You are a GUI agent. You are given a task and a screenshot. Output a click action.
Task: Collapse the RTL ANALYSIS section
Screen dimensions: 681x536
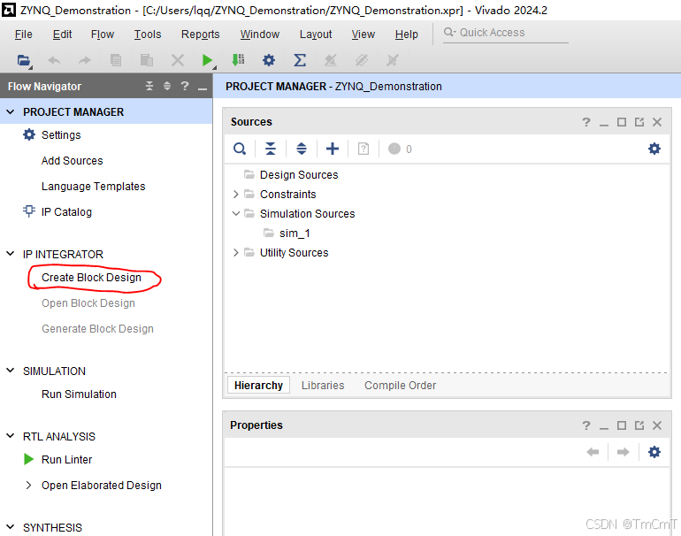pos(11,436)
